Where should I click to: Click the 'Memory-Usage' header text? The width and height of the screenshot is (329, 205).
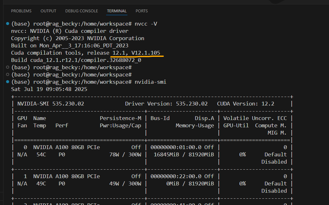(195, 125)
